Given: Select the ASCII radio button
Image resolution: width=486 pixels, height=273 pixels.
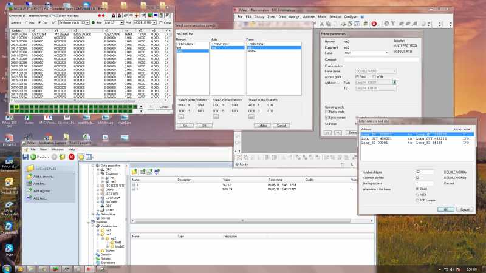Looking at the screenshot, I should point(417,195).
